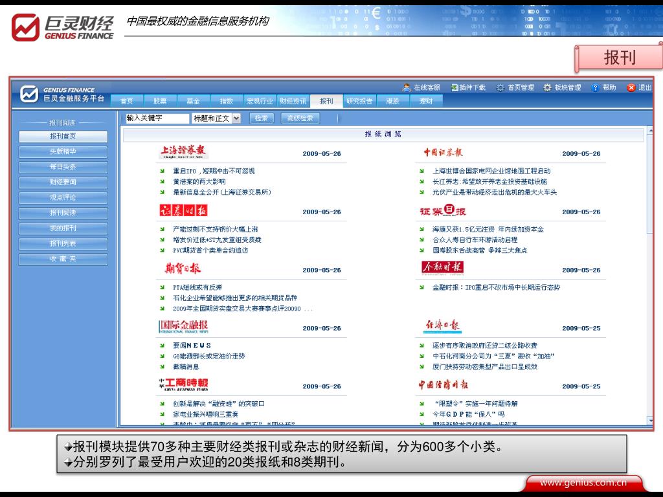Open homepage management gear icon
This screenshot has width=663, height=497.
(500, 87)
